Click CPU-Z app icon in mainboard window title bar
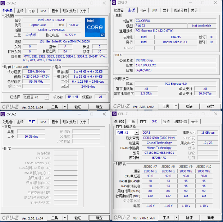The image size is (223, 222). [x=114, y=3]
